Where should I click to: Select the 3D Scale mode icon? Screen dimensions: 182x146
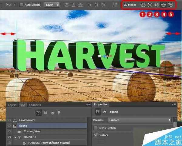coord(170,5)
